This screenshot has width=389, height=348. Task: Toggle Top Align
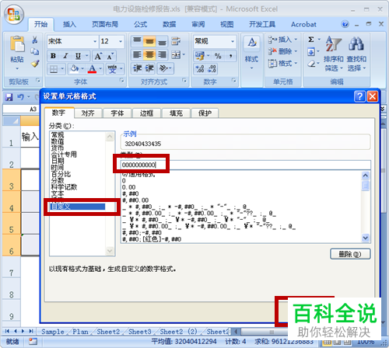click(137, 41)
